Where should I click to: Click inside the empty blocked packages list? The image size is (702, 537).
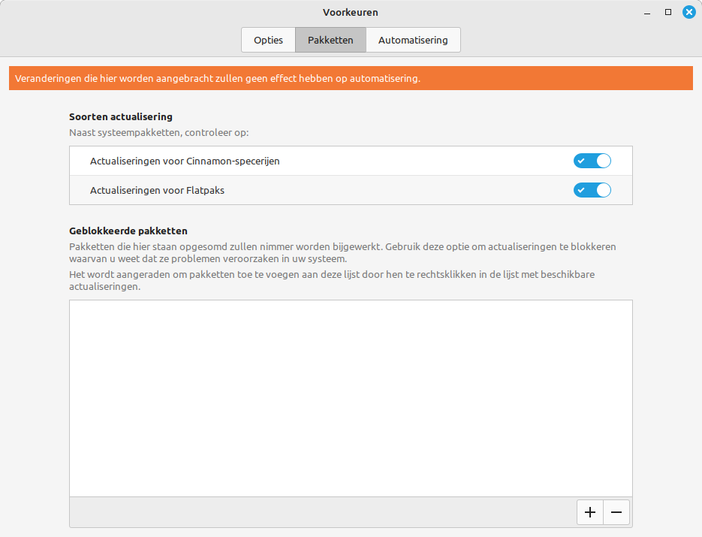click(351, 398)
